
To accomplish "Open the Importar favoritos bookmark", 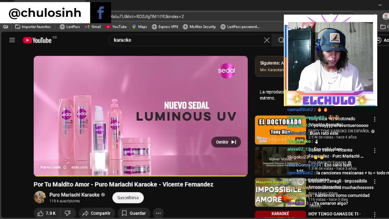I will point(33,27).
